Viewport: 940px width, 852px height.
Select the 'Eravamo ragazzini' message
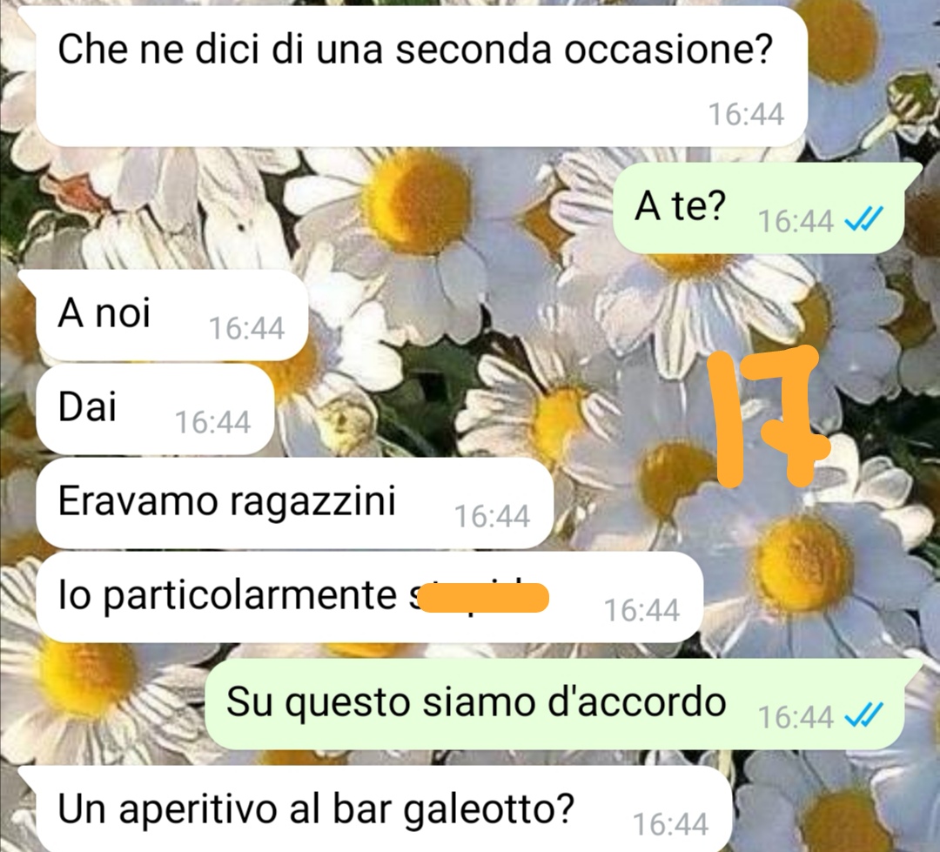[294, 503]
